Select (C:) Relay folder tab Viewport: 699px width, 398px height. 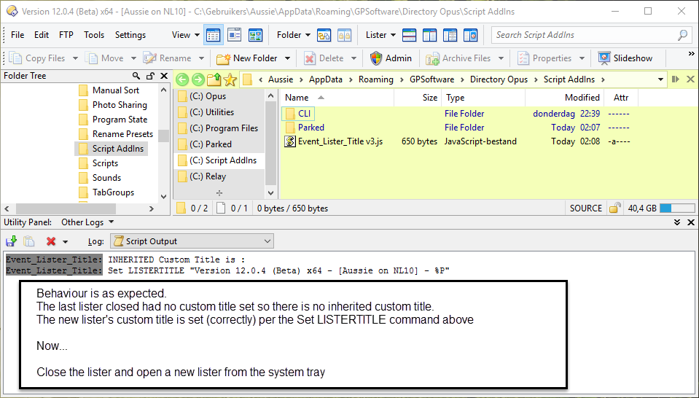coord(219,176)
